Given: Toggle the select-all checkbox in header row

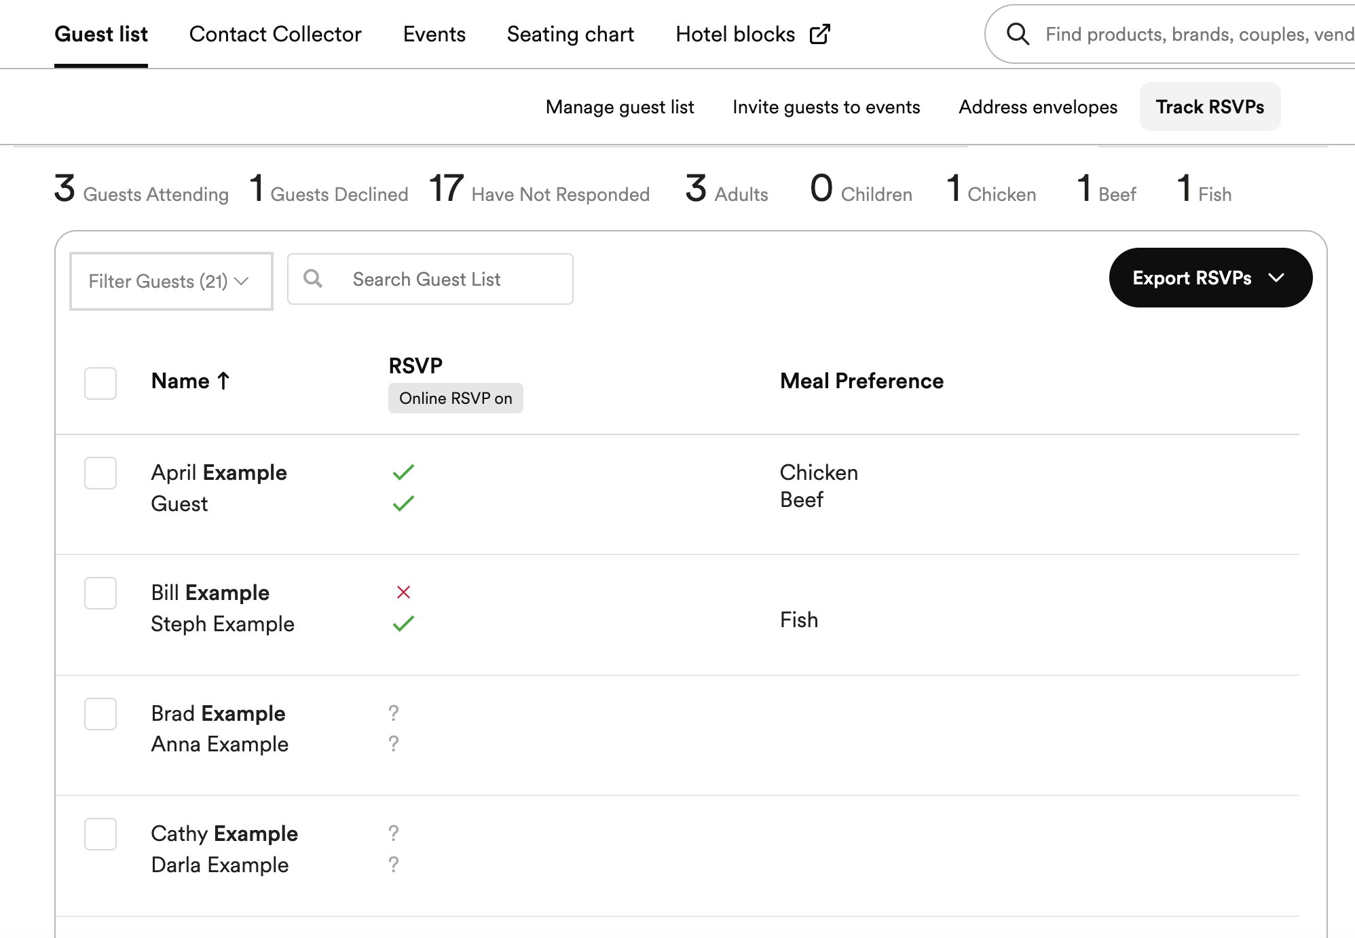Looking at the screenshot, I should [100, 382].
